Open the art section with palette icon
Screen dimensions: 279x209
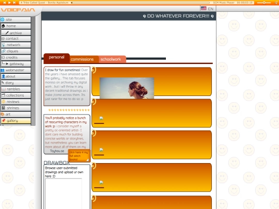pyautogui.click(x=16, y=114)
